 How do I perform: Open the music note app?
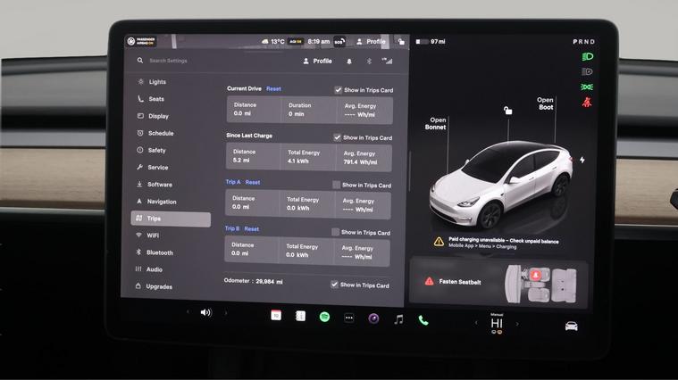tap(398, 319)
